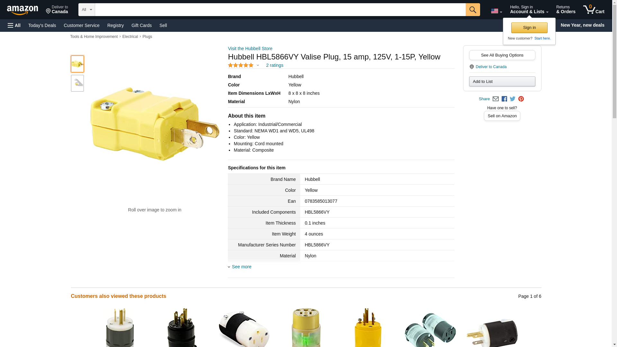
Task: Visit the Hubbell Store link
Action: [250, 49]
